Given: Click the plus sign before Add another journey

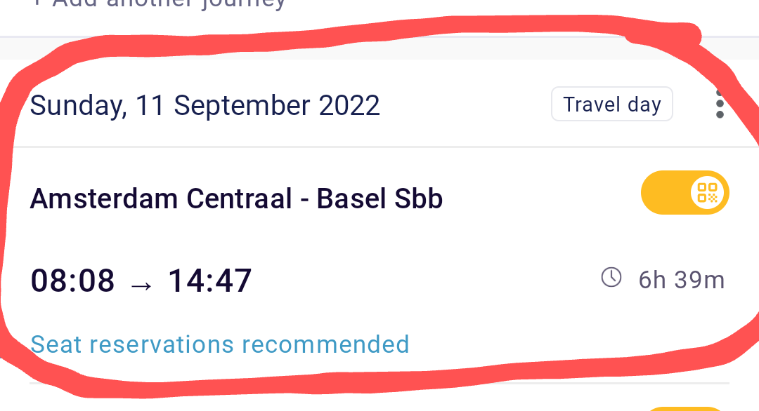Looking at the screenshot, I should [37, 3].
